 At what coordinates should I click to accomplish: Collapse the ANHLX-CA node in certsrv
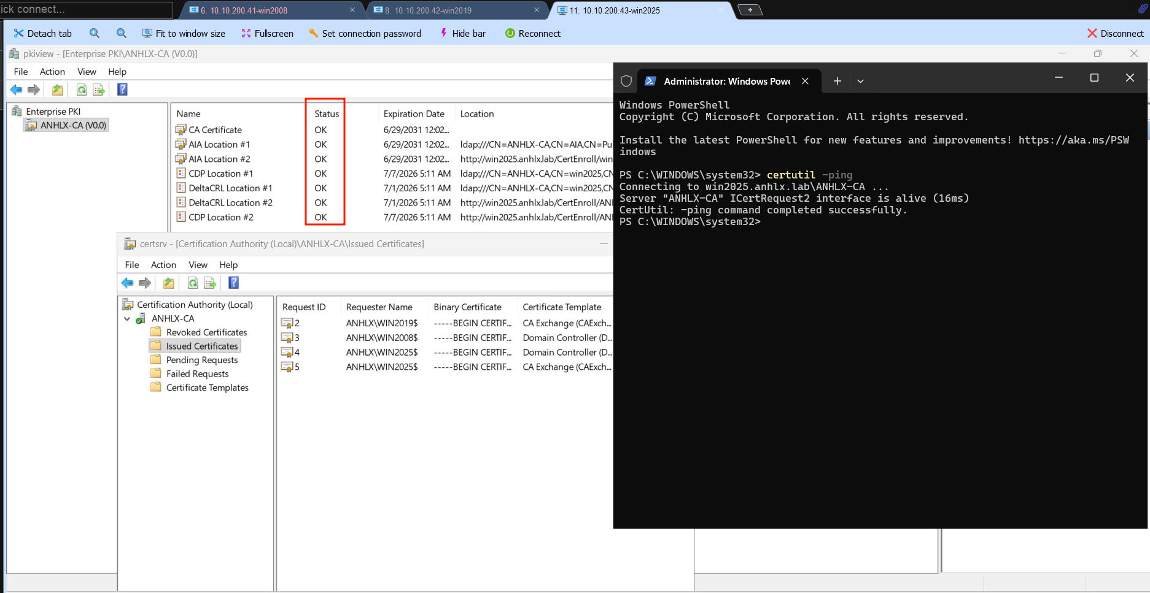(127, 319)
